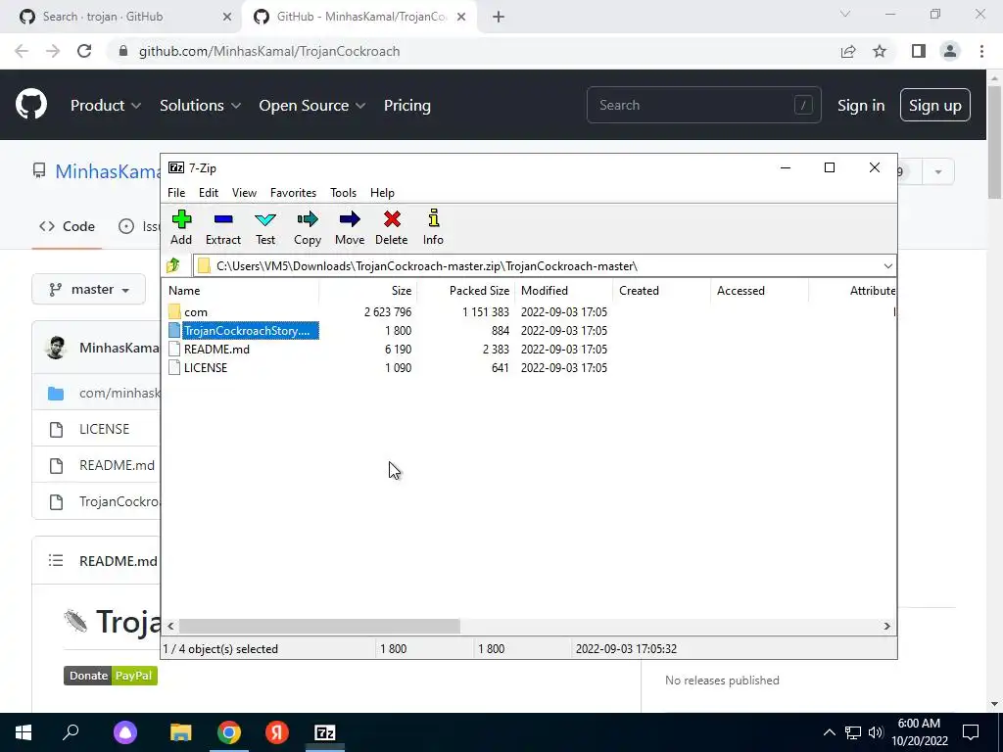
Task: Click the browser page vertical scrollbar
Action: pyautogui.click(x=994, y=142)
